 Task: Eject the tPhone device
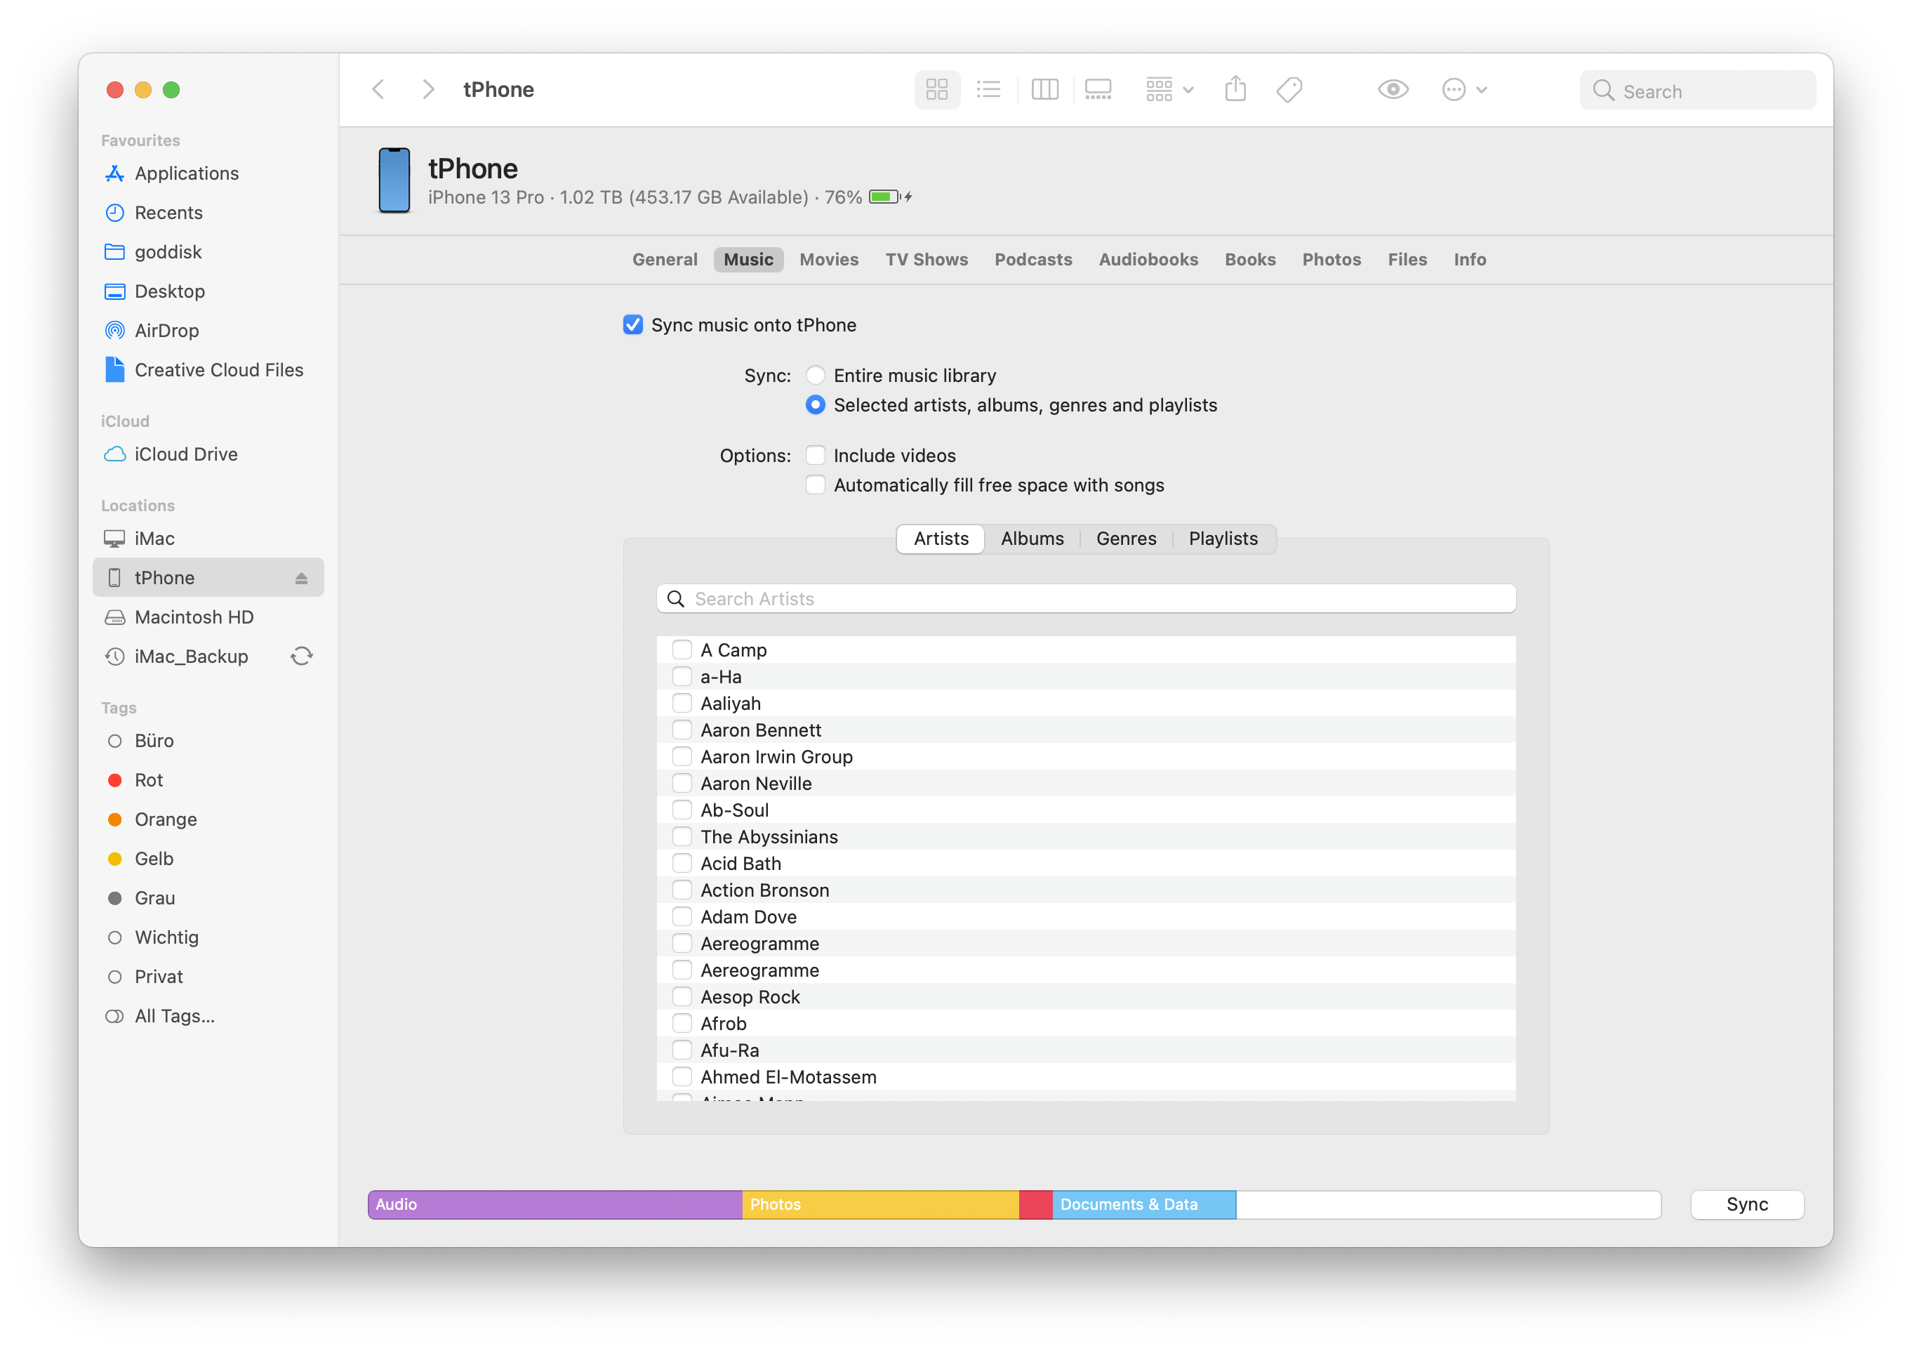(301, 578)
